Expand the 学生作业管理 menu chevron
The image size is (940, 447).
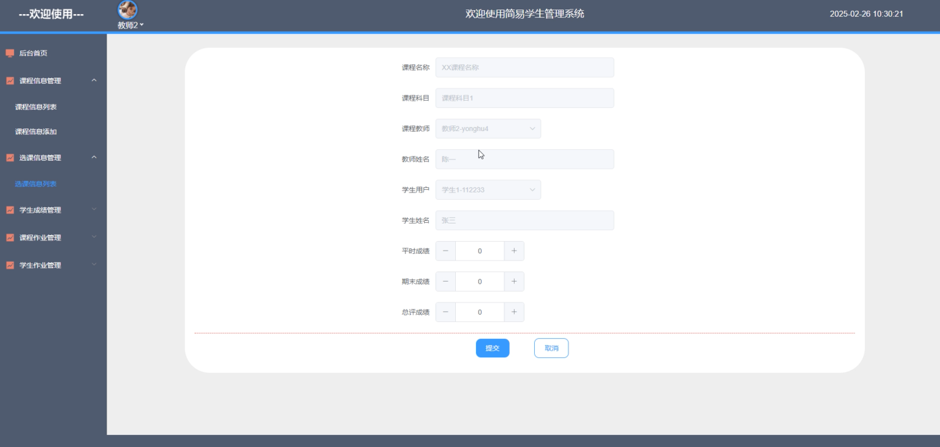click(x=94, y=265)
